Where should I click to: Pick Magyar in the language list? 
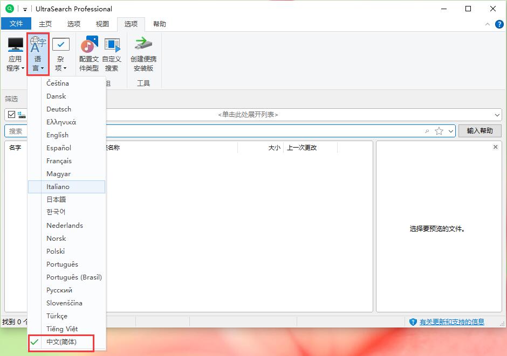click(66, 173)
